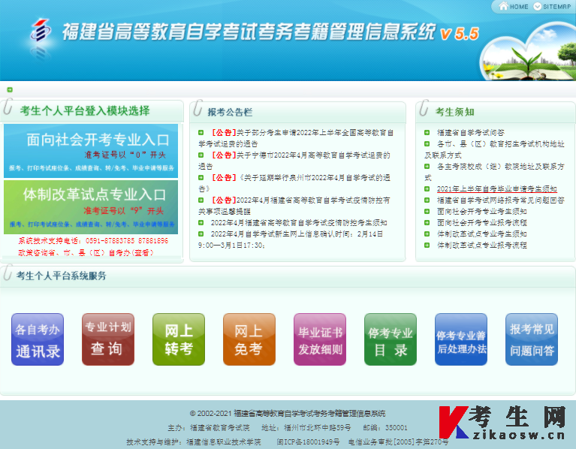Click the 主办：福建省教育考试院 footer text
The width and height of the screenshot is (576, 449).
point(209,428)
